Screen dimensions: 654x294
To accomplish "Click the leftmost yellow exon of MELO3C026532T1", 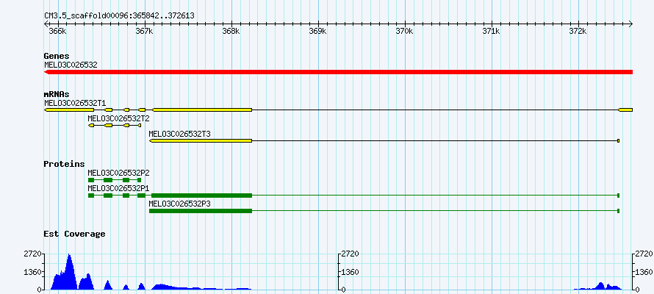I will coord(69,110).
